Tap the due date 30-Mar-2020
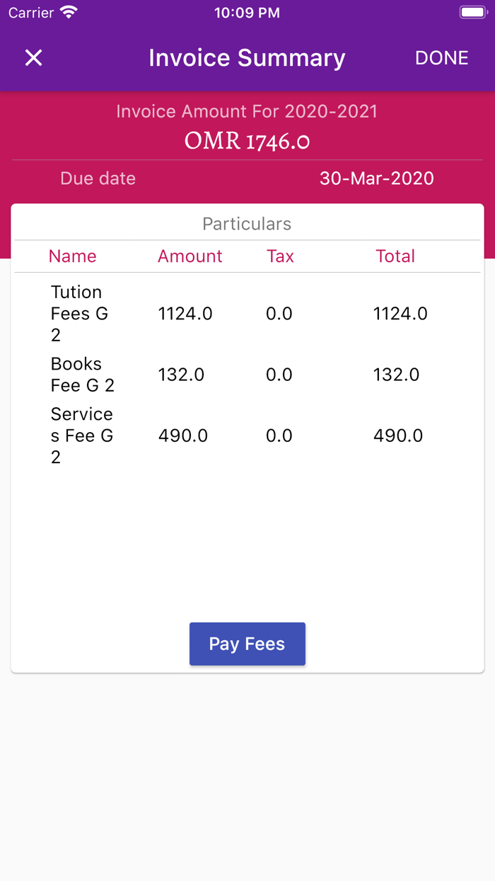Screen dimensions: 495x881 point(376,178)
